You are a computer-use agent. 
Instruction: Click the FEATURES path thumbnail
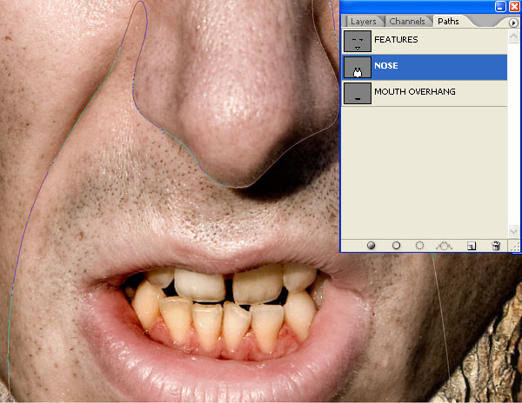[357, 41]
